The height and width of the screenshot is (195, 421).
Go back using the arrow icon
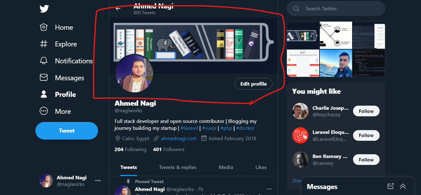click(x=118, y=8)
